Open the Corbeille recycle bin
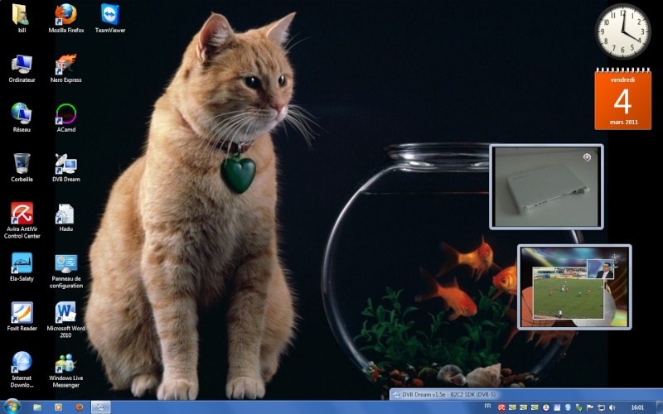The height and width of the screenshot is (414, 663). pyautogui.click(x=22, y=167)
